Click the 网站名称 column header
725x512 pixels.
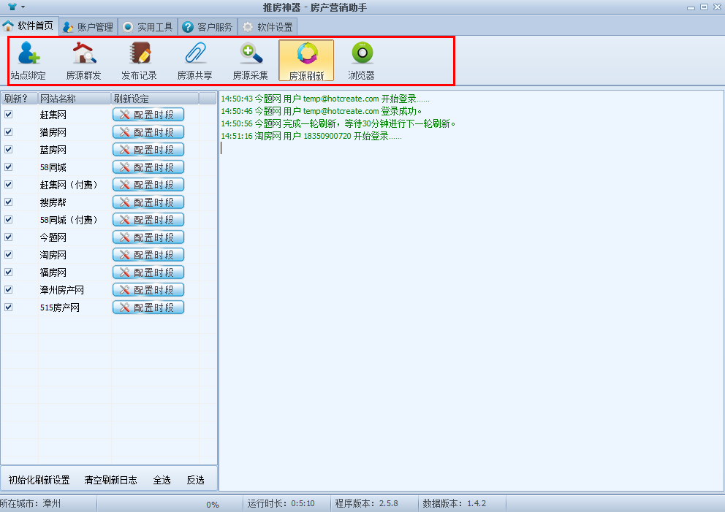[75, 99]
